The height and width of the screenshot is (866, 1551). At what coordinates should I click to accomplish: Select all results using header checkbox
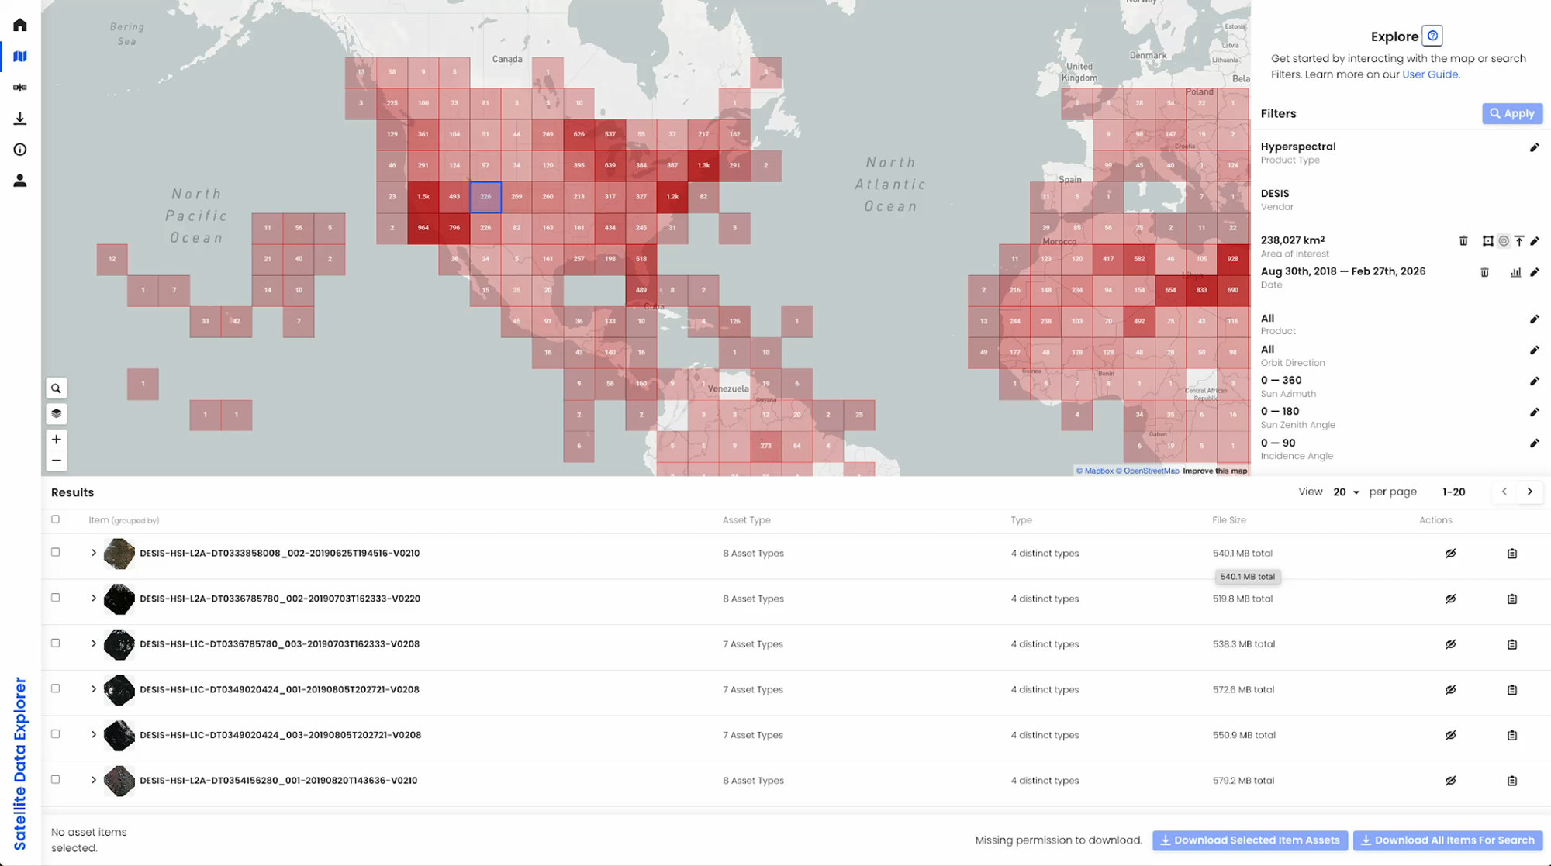tap(55, 519)
